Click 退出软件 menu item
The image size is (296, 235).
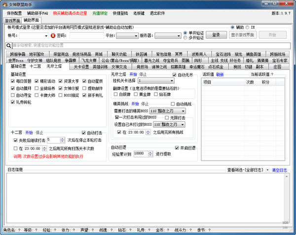(x=157, y=13)
